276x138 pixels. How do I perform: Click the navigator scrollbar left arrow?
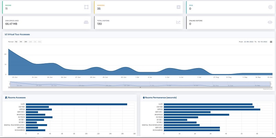pos(9,87)
